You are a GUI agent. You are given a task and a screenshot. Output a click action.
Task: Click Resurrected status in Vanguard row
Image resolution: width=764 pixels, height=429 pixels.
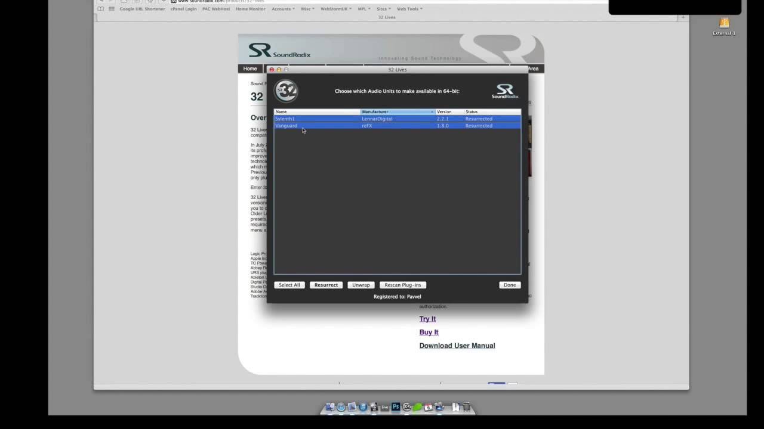tap(479, 126)
